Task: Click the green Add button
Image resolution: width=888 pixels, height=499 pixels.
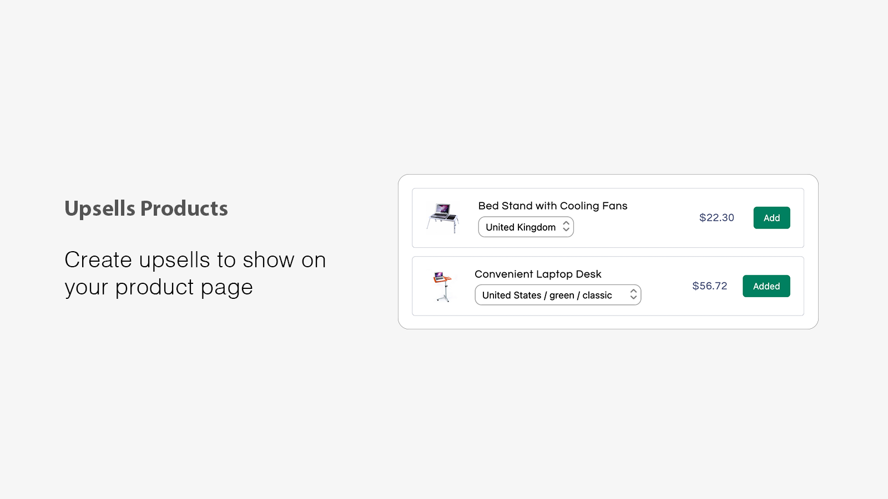Action: click(x=771, y=218)
